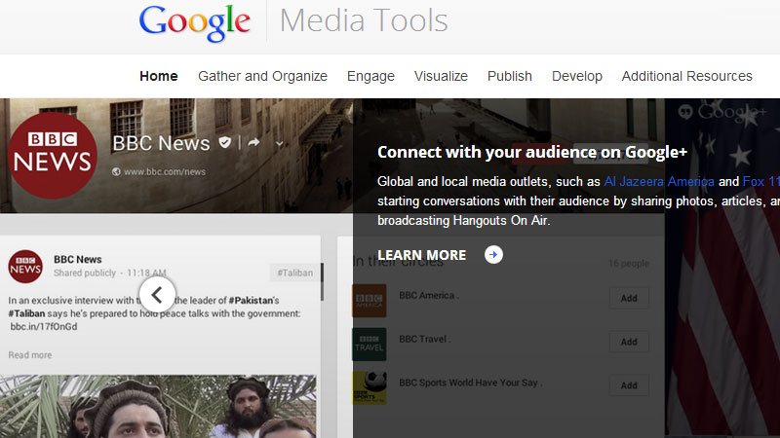Click the large BBC News circular logo
This screenshot has width=780, height=438.
click(53, 156)
